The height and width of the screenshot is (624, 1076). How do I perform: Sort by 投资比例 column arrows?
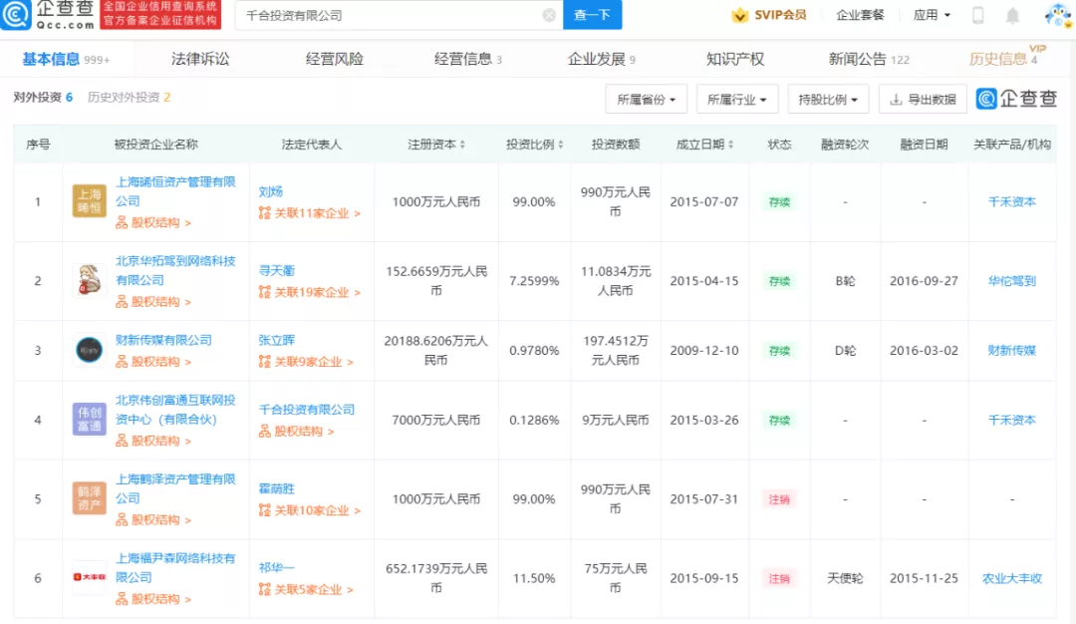coord(561,145)
